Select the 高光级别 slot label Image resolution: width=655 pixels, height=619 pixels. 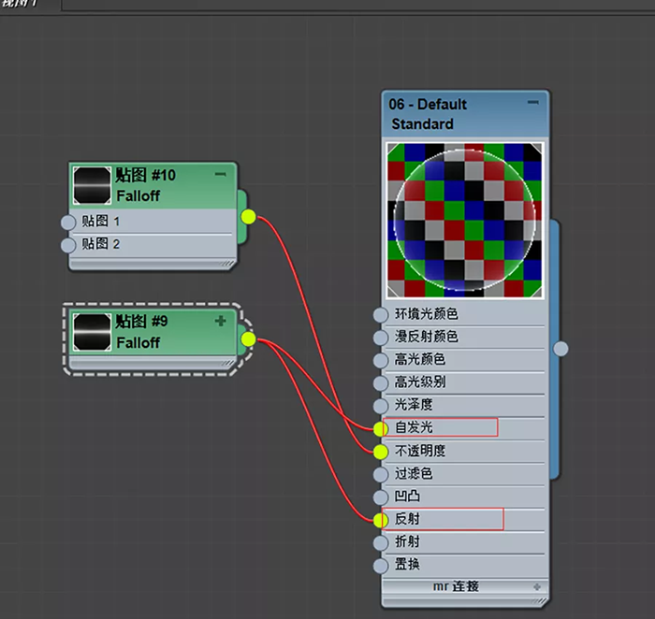[420, 381]
